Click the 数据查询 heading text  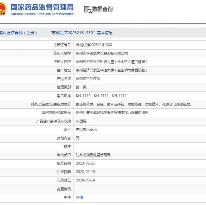pos(102,9)
